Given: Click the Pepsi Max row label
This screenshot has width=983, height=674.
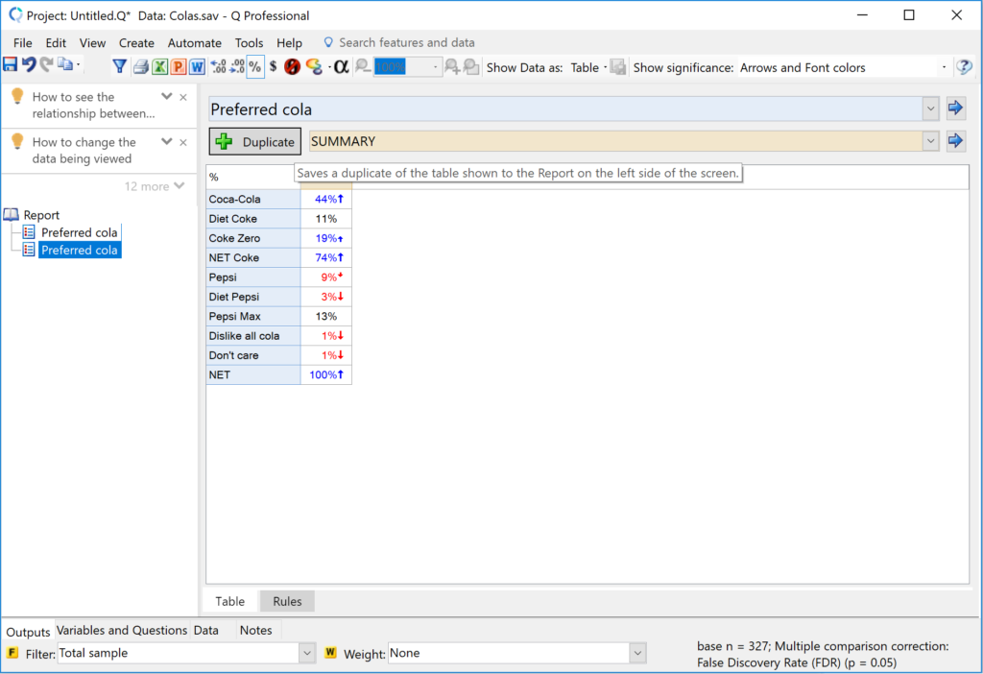Looking at the screenshot, I should [253, 317].
